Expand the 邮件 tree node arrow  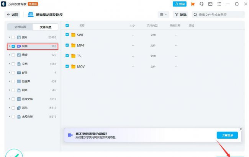[x=9, y=73]
